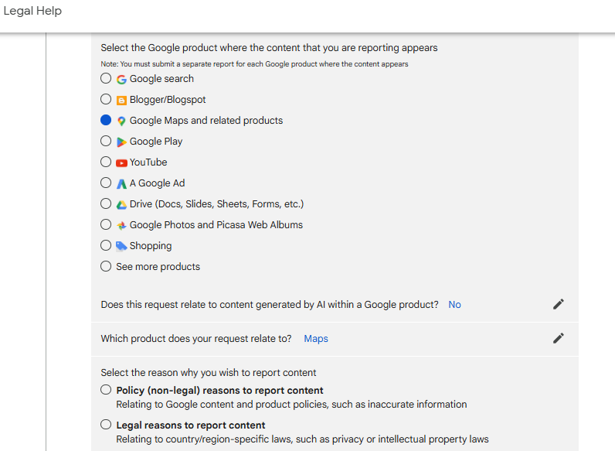
Task: Click the 'YouTube' label text
Action: [x=148, y=162]
